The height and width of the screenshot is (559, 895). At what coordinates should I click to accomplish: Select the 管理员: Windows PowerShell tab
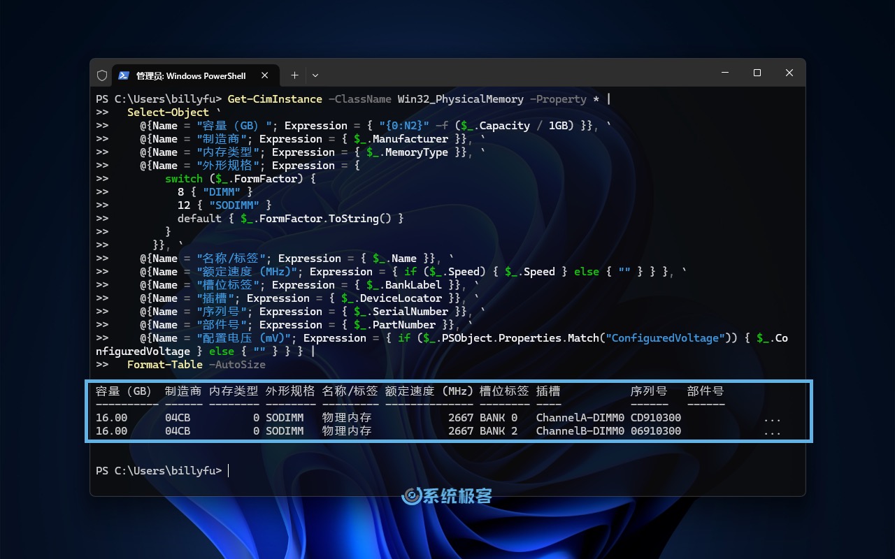[190, 75]
